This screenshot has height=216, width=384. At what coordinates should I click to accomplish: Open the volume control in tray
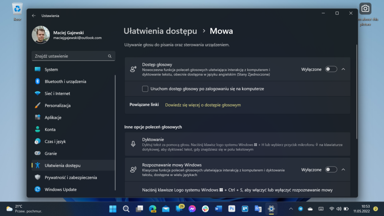coord(339,209)
